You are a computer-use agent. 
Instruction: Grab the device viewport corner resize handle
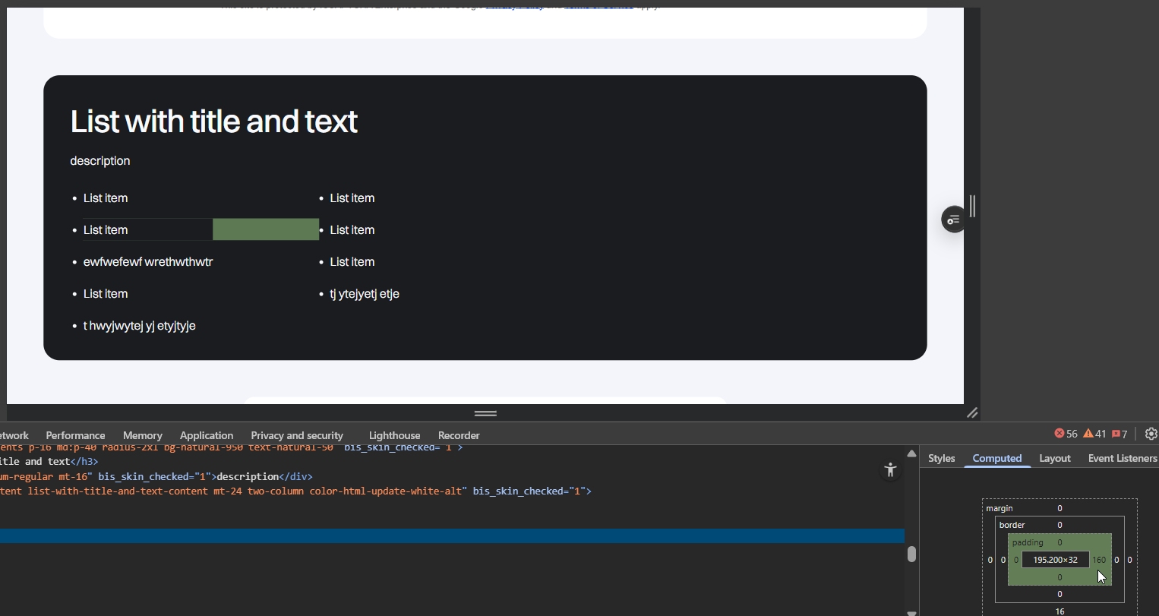[972, 412]
